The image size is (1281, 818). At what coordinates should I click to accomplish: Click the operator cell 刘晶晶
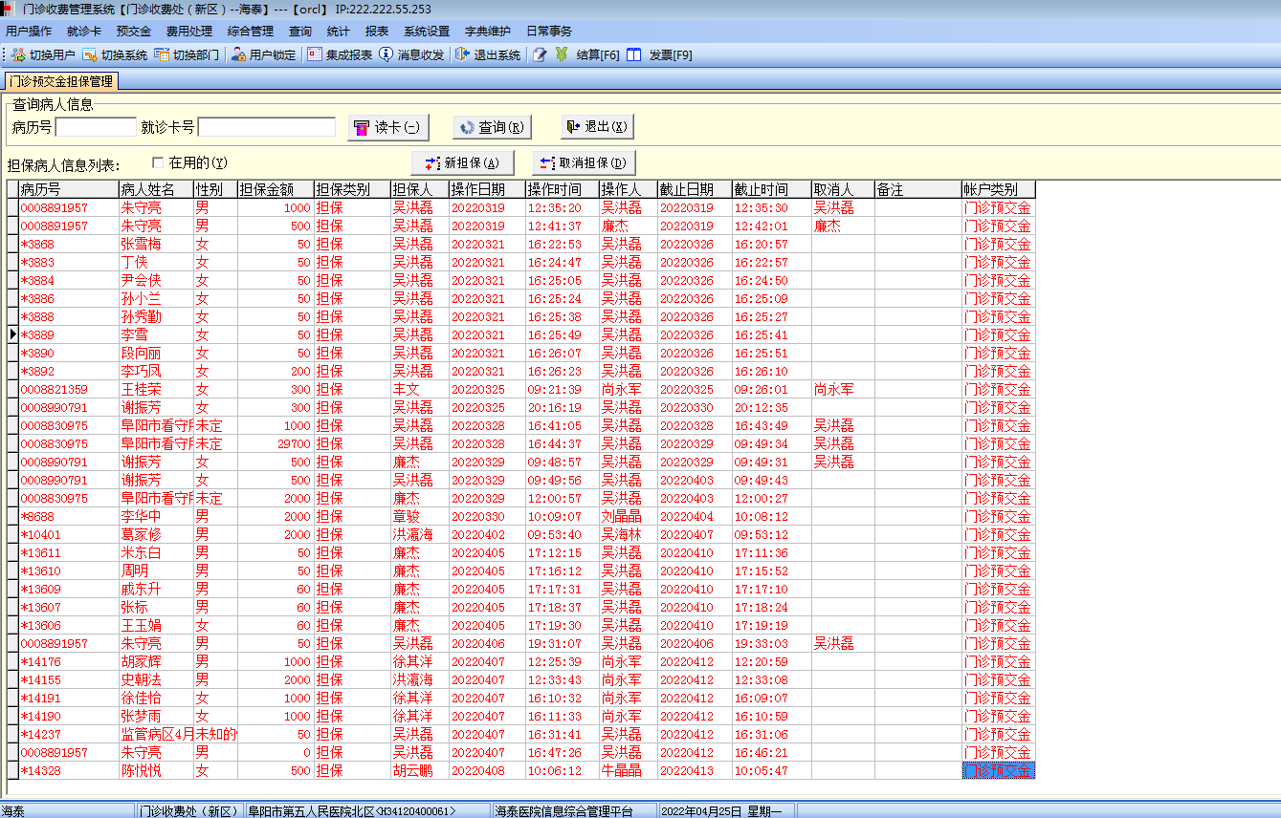coord(629,517)
